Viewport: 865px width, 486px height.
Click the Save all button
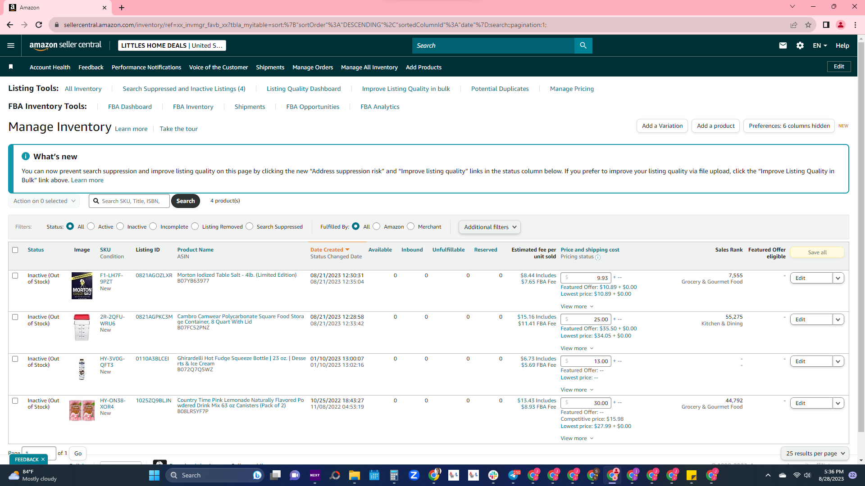pyautogui.click(x=817, y=252)
